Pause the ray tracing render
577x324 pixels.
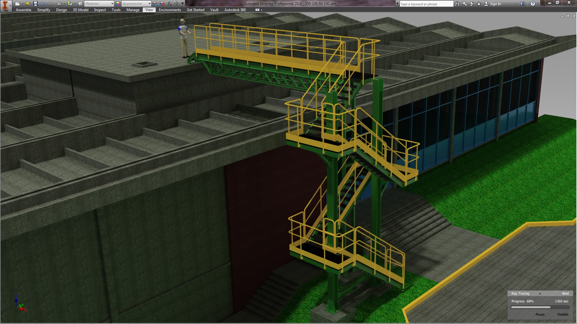click(540, 314)
